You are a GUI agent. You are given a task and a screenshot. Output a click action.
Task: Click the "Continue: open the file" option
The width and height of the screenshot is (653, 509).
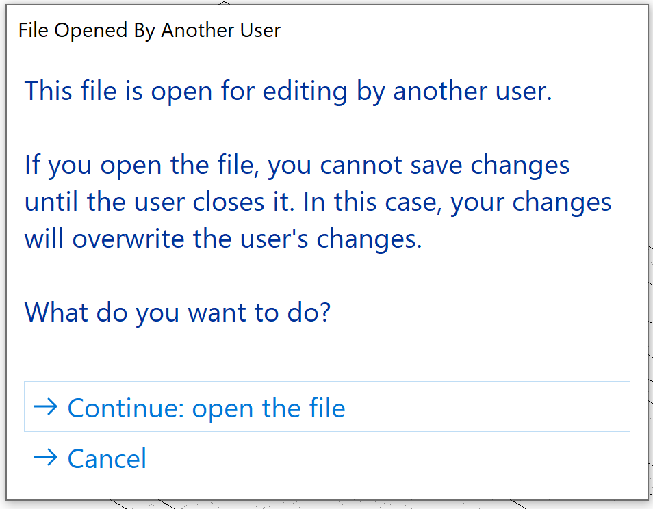[205, 408]
